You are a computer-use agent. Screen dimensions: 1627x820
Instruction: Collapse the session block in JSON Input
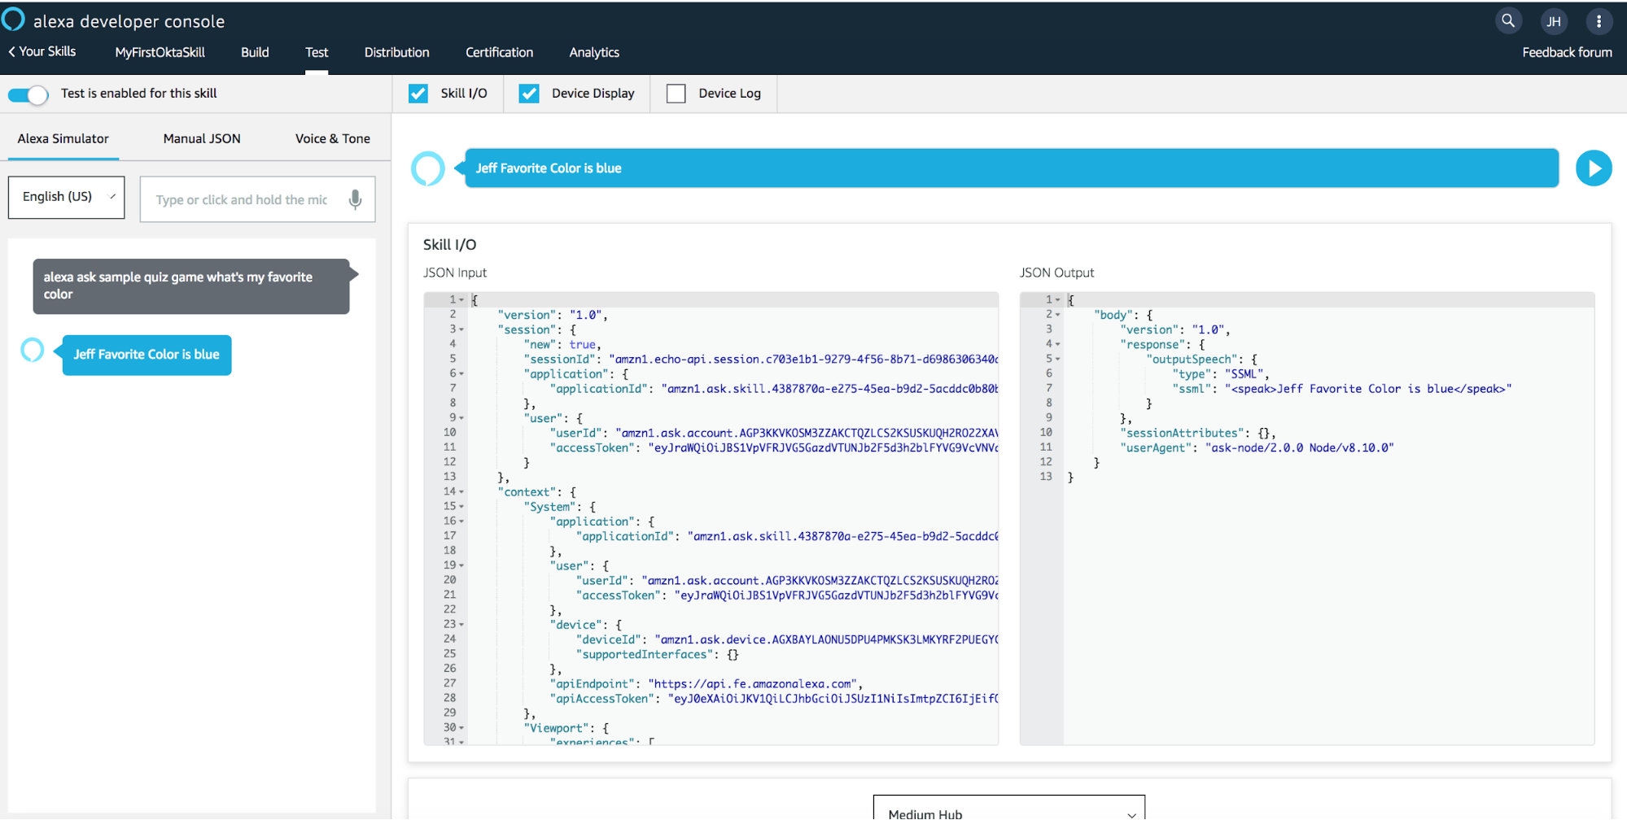pyautogui.click(x=461, y=329)
